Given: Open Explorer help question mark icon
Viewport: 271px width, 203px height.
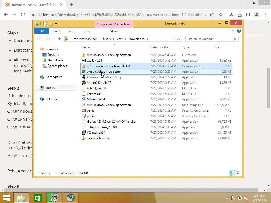Looking at the screenshot, I should (x=239, y=31).
